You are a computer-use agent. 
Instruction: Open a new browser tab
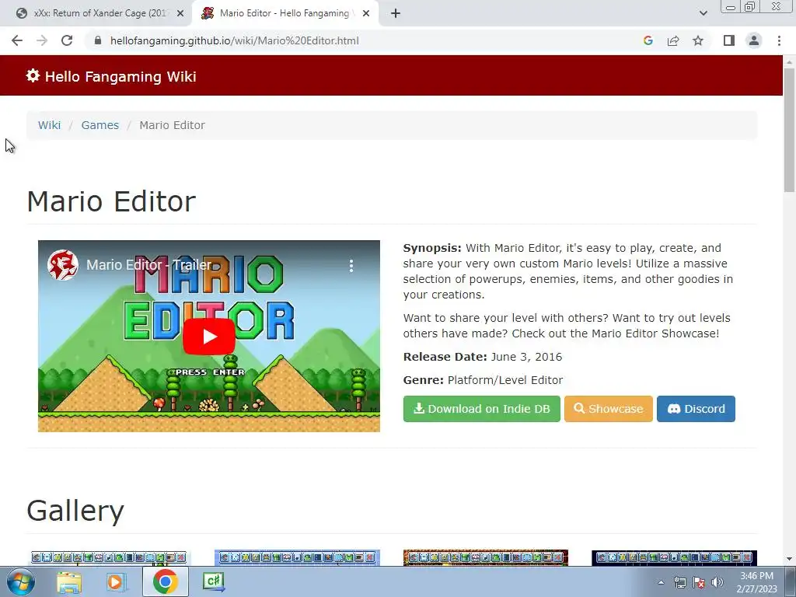click(396, 14)
